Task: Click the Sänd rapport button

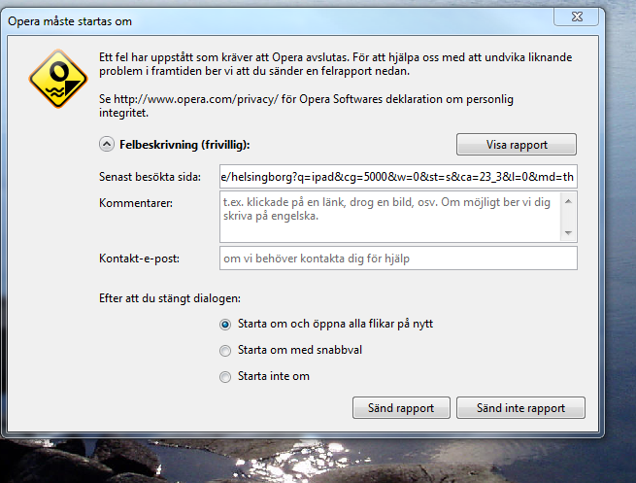Action: coord(401,408)
